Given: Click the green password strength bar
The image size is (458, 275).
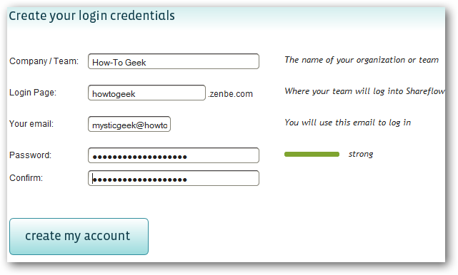Looking at the screenshot, I should tap(312, 154).
